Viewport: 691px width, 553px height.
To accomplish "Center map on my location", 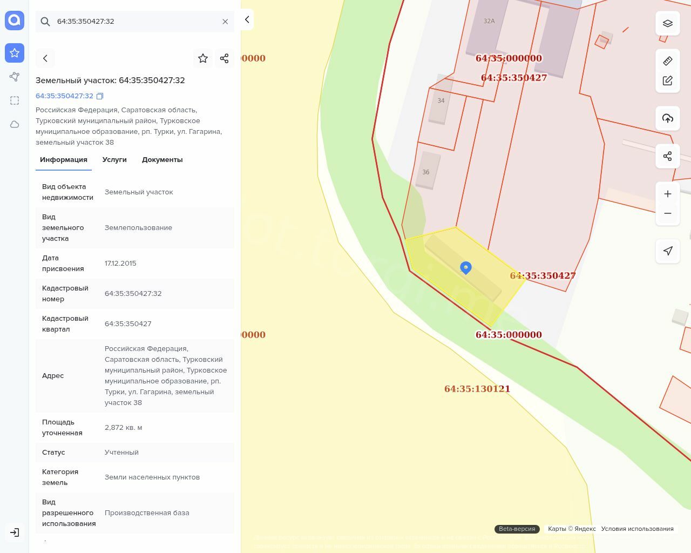I will (x=668, y=251).
